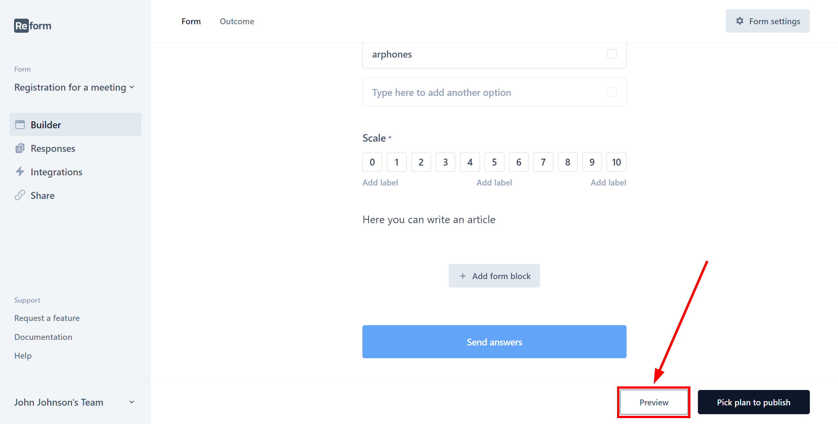Open the Responses section

click(x=52, y=148)
